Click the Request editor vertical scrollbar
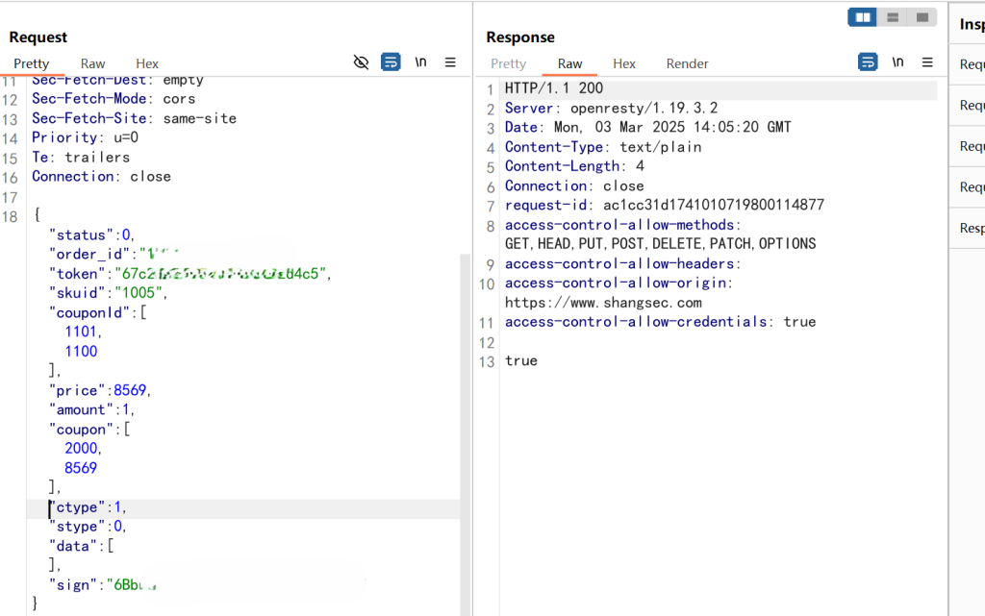The width and height of the screenshot is (985, 616). (465, 384)
